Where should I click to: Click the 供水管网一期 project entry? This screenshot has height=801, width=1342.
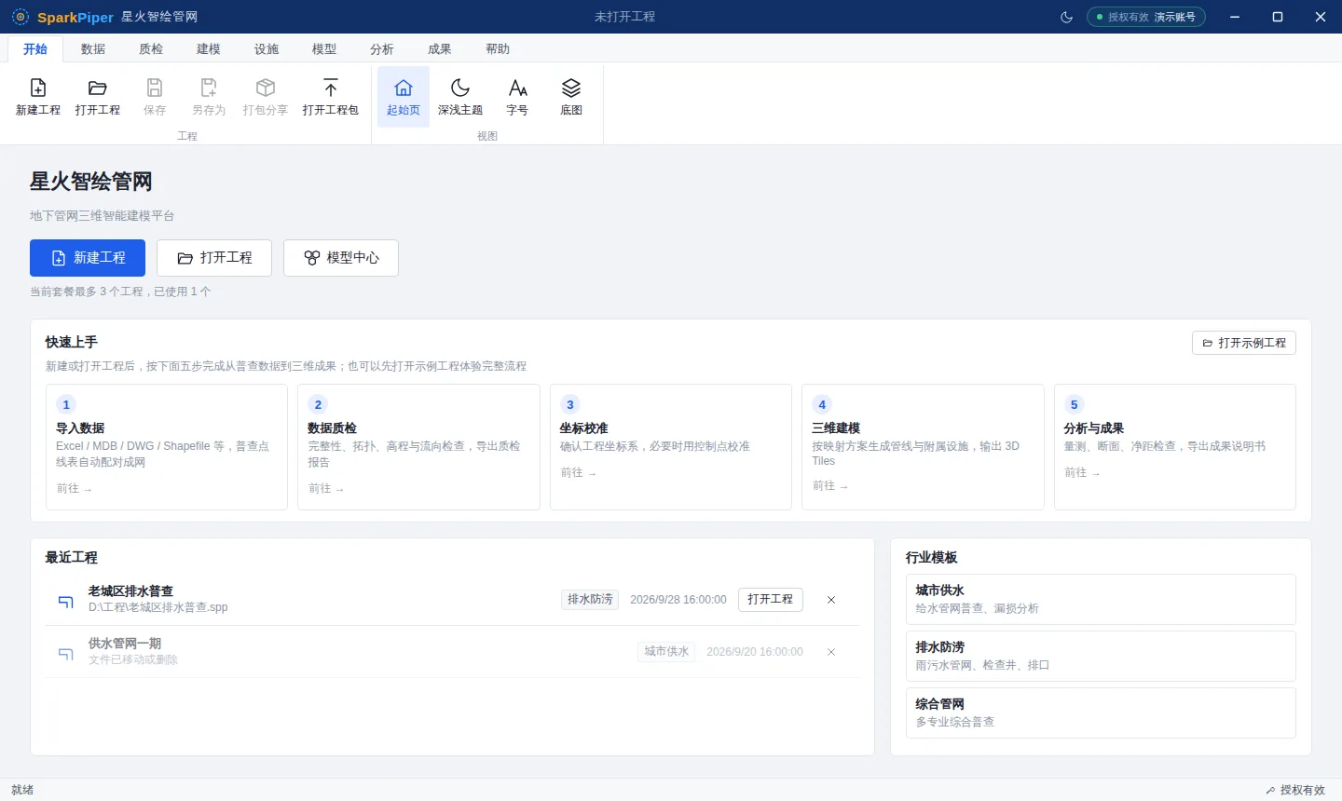click(x=452, y=652)
